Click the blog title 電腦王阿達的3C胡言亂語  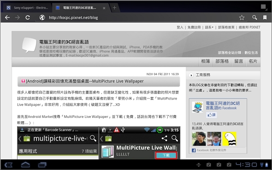coord(64,42)
